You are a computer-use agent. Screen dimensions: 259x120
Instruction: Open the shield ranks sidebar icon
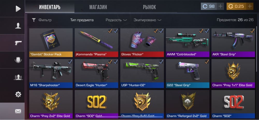click(18, 60)
